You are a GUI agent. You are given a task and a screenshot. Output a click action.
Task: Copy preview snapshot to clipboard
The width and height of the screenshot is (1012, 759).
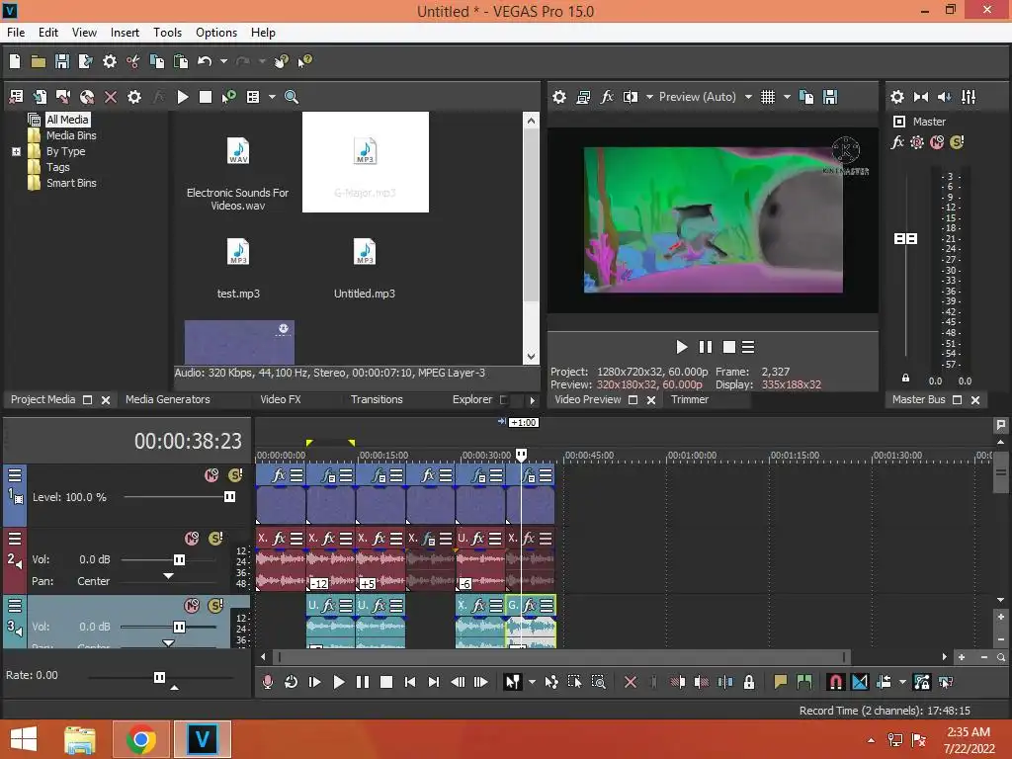coord(806,97)
